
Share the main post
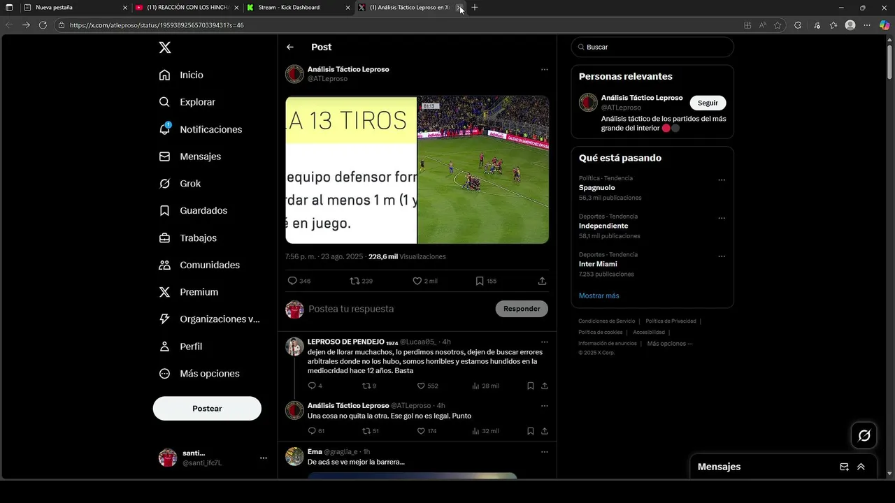coord(542,281)
